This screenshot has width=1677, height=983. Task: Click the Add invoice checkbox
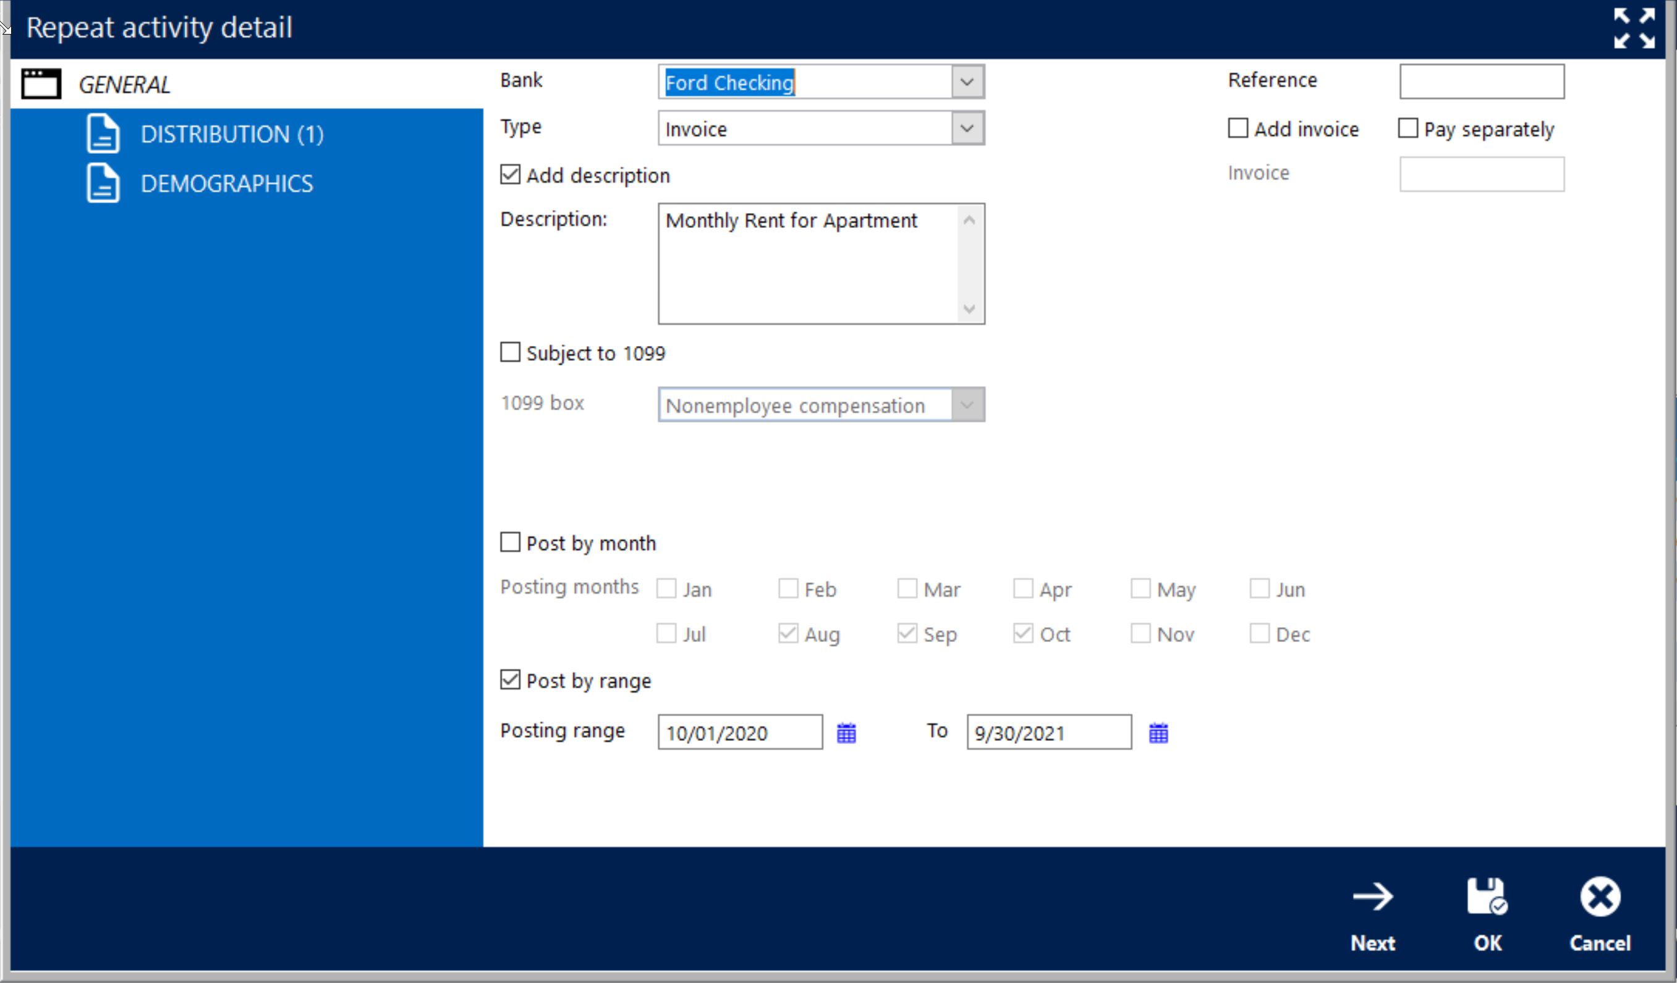coord(1237,129)
